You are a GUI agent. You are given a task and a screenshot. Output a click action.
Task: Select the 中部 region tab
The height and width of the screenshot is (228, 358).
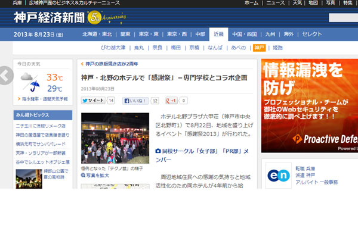[200, 34]
